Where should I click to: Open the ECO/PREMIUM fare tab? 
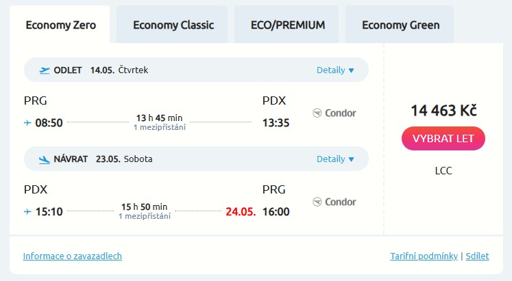[x=289, y=25]
